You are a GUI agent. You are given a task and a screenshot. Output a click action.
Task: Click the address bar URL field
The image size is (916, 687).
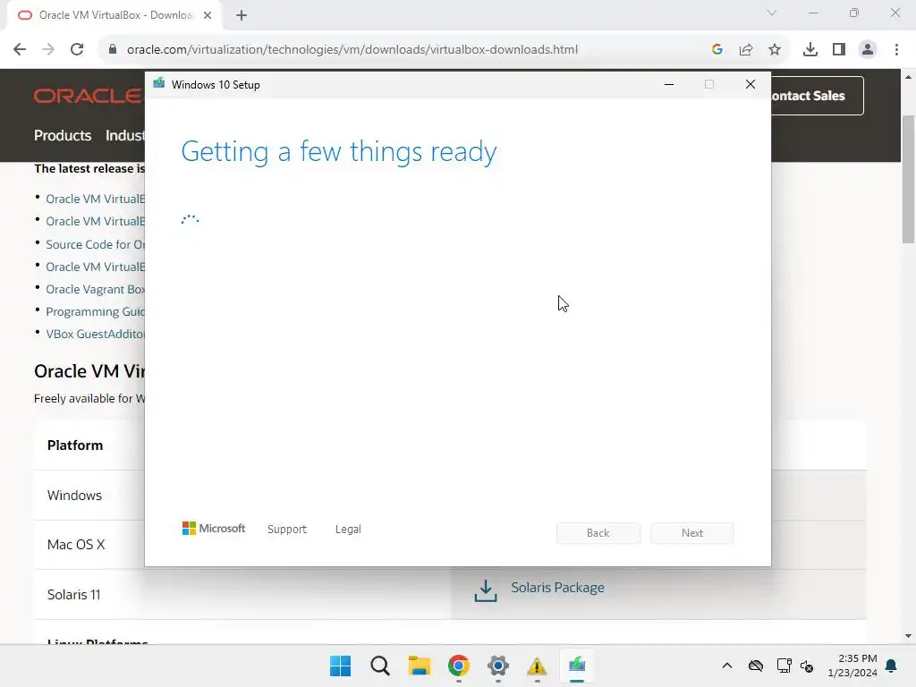point(352,50)
